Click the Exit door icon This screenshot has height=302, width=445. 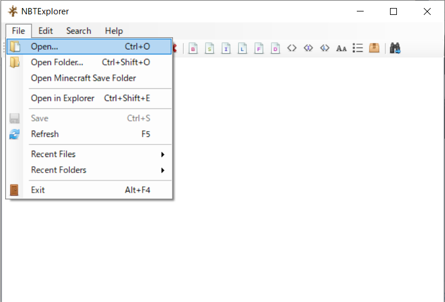click(14, 190)
